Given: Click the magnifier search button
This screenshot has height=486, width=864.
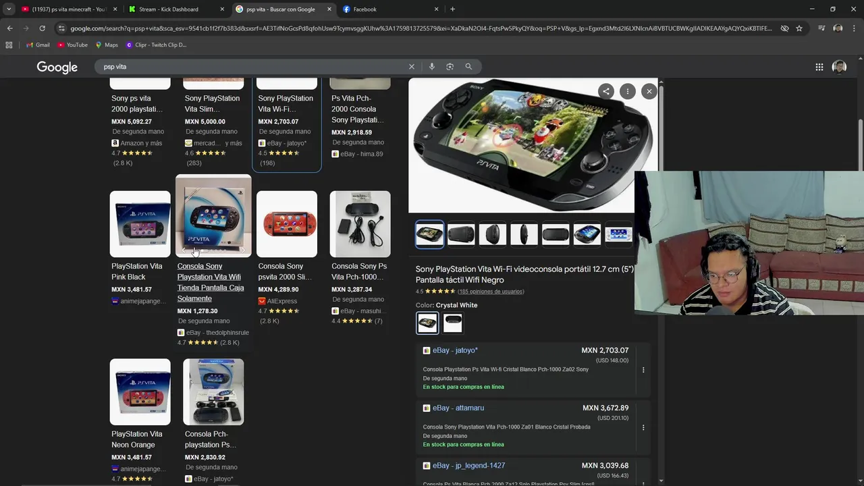Looking at the screenshot, I should (468, 67).
